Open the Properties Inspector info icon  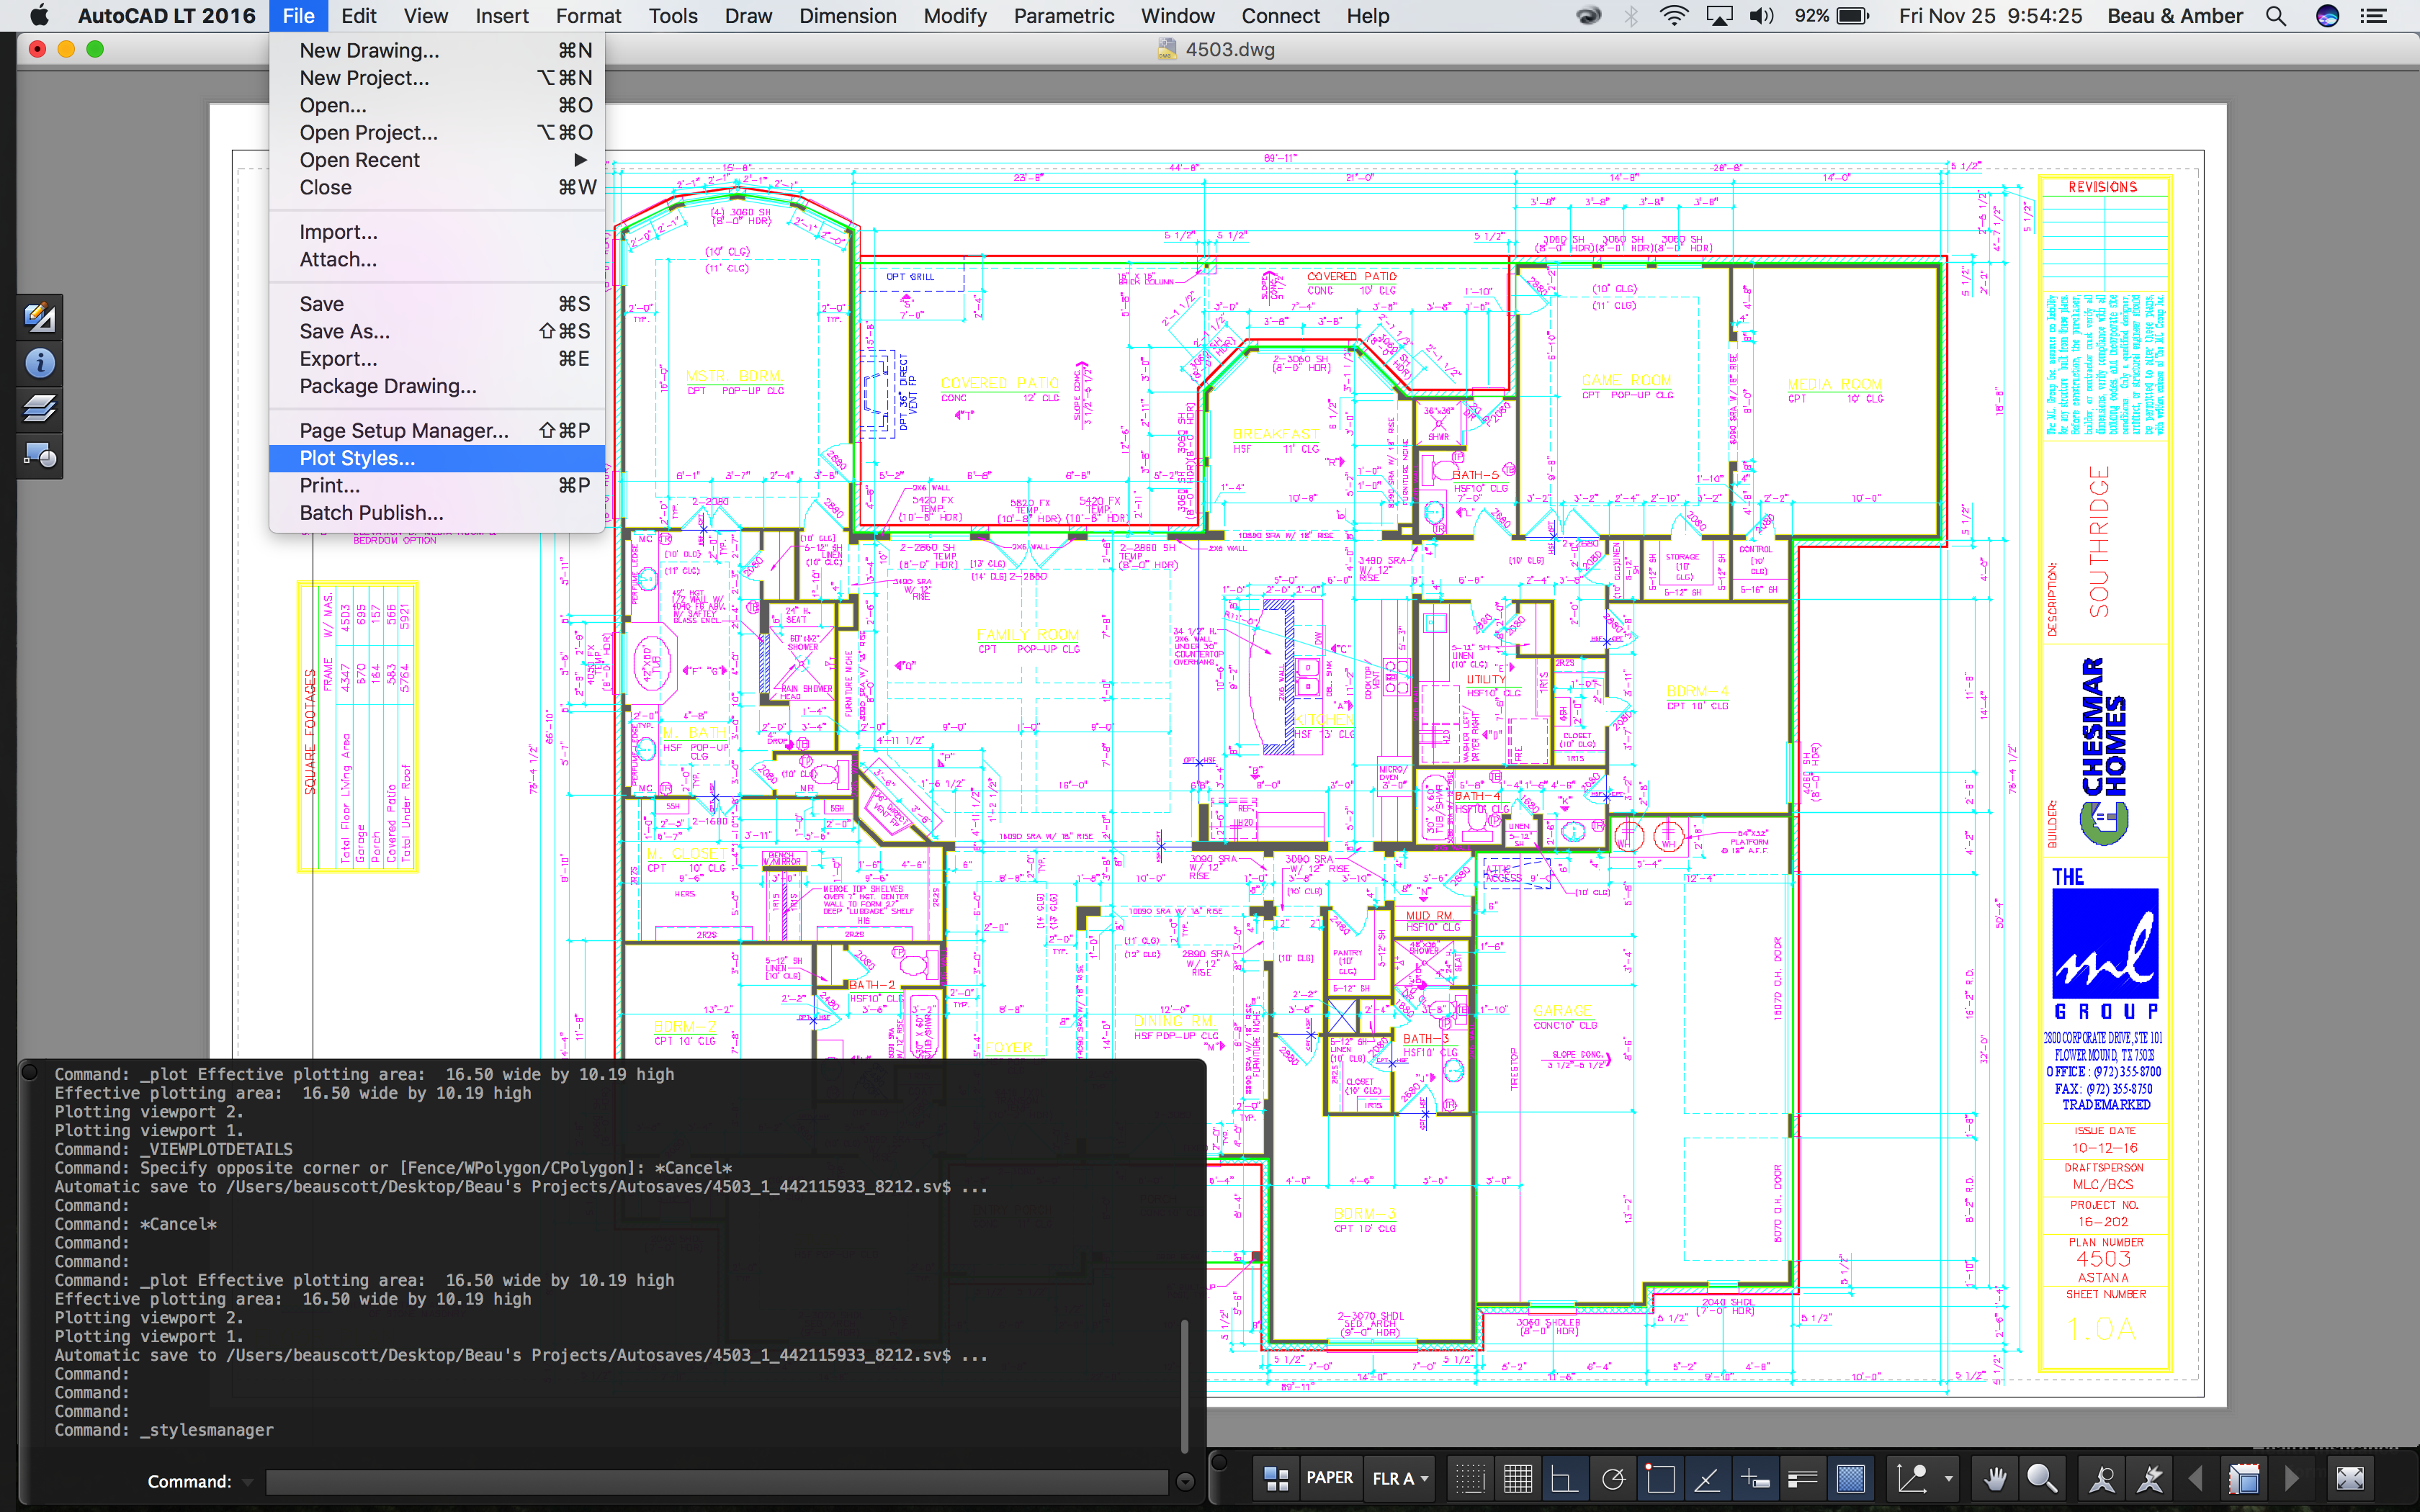(40, 362)
